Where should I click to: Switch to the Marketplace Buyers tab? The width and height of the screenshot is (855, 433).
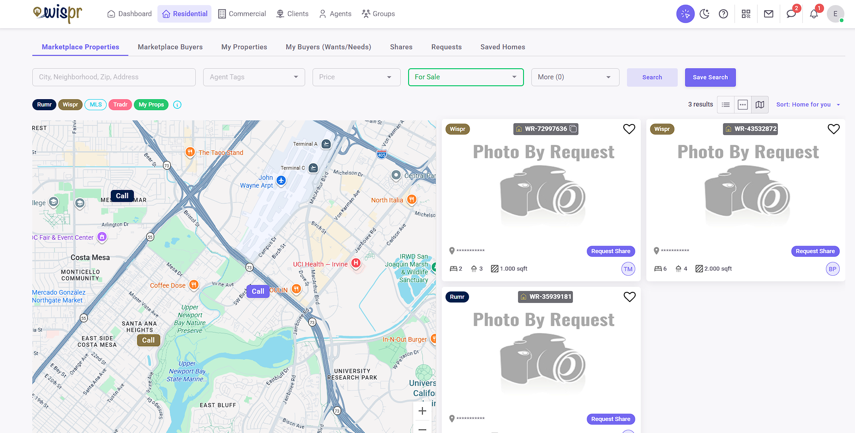(170, 47)
